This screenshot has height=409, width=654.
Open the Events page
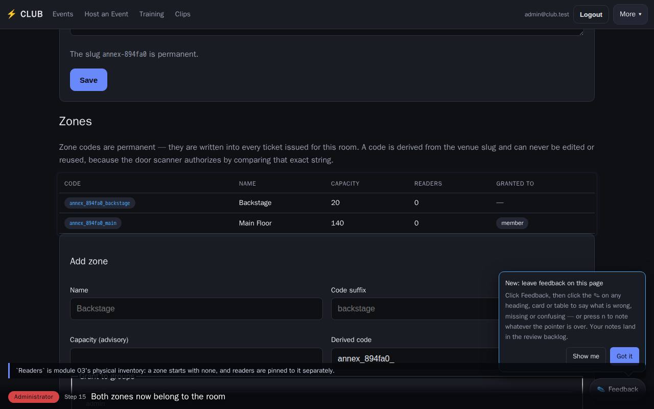[x=63, y=14]
